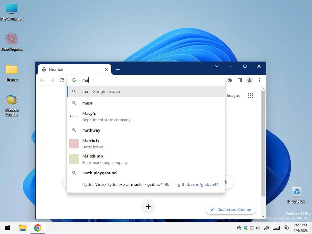Close the New Tab tab
The width and height of the screenshot is (312, 234).
106,69
